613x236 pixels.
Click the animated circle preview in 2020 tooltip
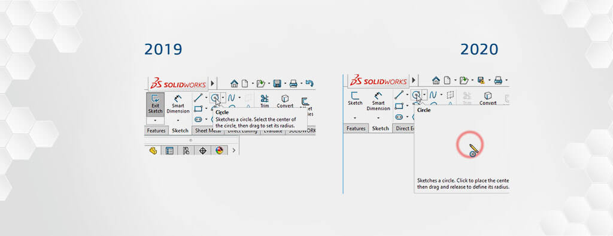pos(471,145)
